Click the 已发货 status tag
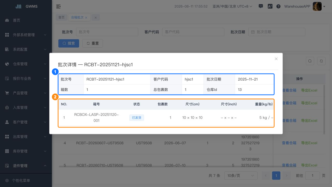Image resolution: width=332 pixels, height=187 pixels. (x=137, y=118)
